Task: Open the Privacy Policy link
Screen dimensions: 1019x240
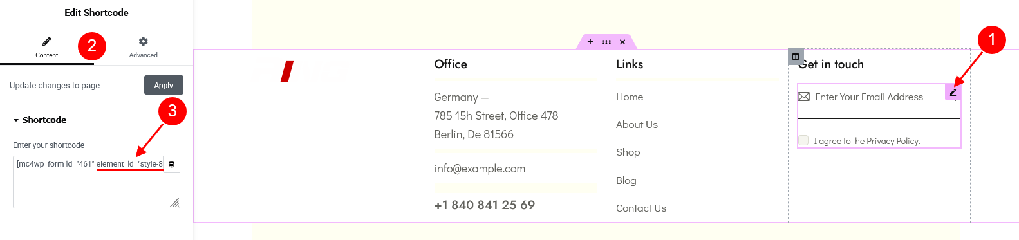Action: [x=892, y=141]
